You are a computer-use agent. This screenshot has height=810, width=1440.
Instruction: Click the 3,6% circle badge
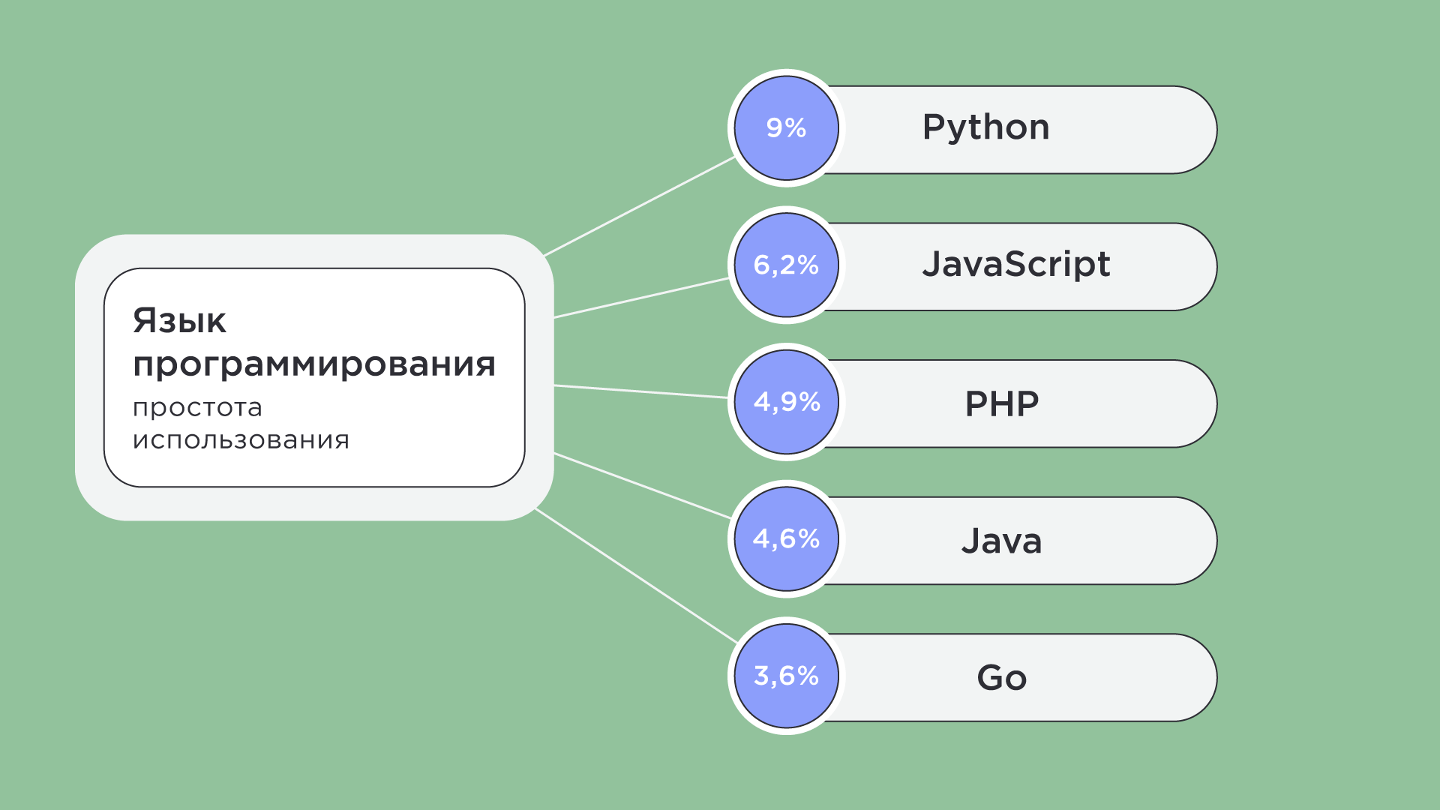786,676
